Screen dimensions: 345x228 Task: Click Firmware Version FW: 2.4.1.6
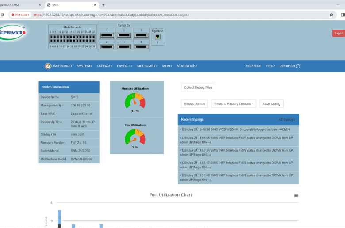[x=79, y=143]
